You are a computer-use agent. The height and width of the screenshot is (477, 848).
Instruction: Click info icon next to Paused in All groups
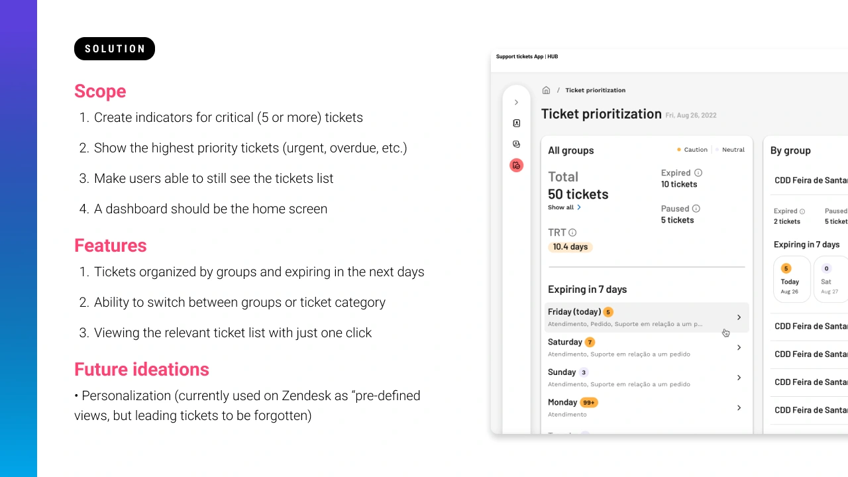[x=696, y=209]
